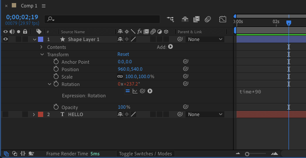Toggle Anchor Point stopwatch
Screen dimensions: 306x158
pos(56,62)
